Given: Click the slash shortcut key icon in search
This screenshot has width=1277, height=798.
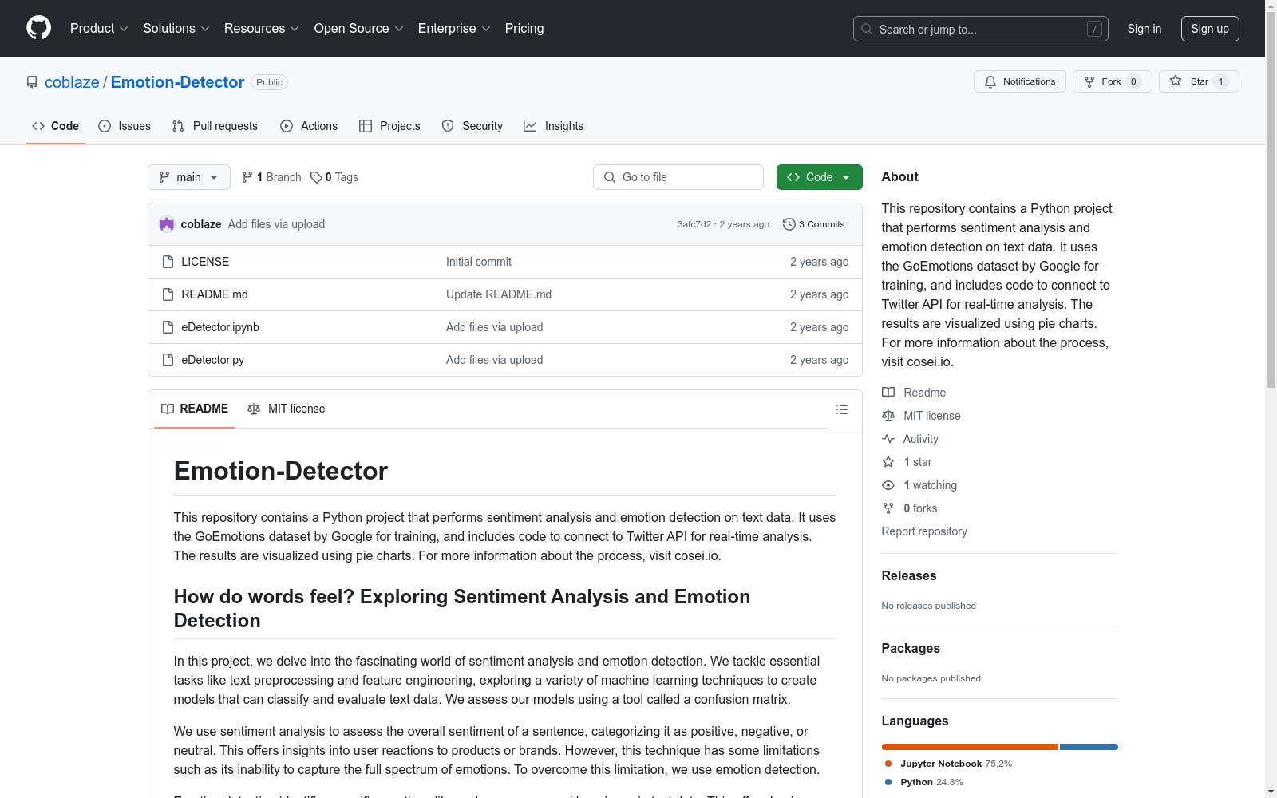Looking at the screenshot, I should tap(1094, 29).
